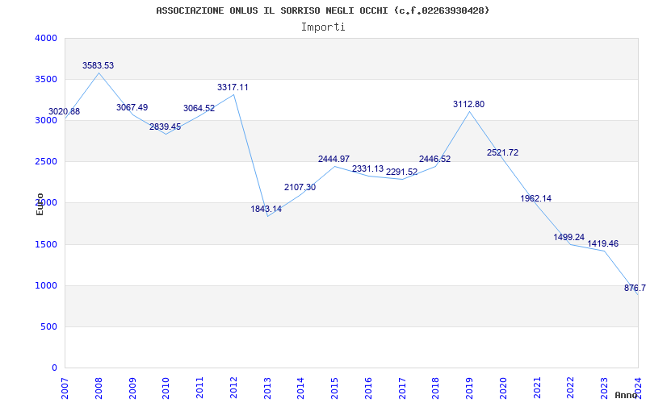Click the 2016 x-axis year label
646x403 pixels.
click(368, 388)
